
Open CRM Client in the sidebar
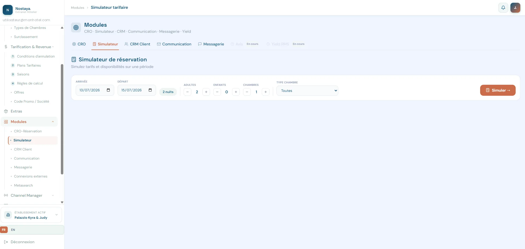pyautogui.click(x=23, y=149)
